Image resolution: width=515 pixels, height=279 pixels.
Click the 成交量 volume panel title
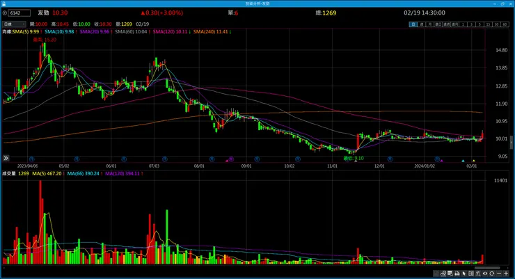(9, 174)
